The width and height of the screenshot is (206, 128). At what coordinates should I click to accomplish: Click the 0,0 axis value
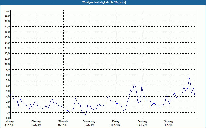tap(8, 118)
